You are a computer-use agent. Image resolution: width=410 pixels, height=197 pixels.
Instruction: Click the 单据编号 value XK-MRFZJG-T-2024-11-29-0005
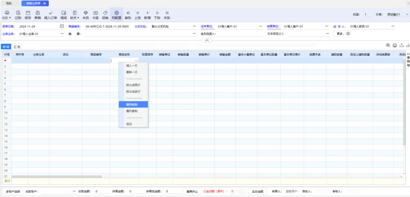[107, 27]
